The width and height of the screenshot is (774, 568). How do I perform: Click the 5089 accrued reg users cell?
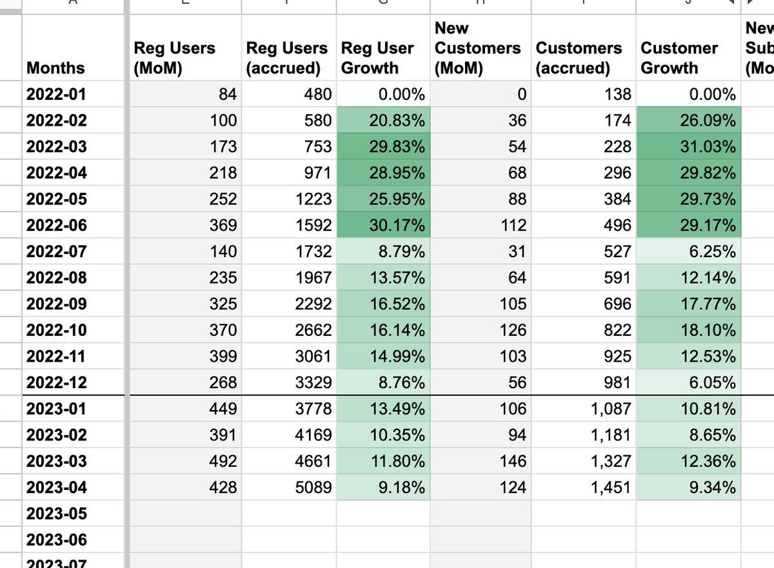(288, 488)
